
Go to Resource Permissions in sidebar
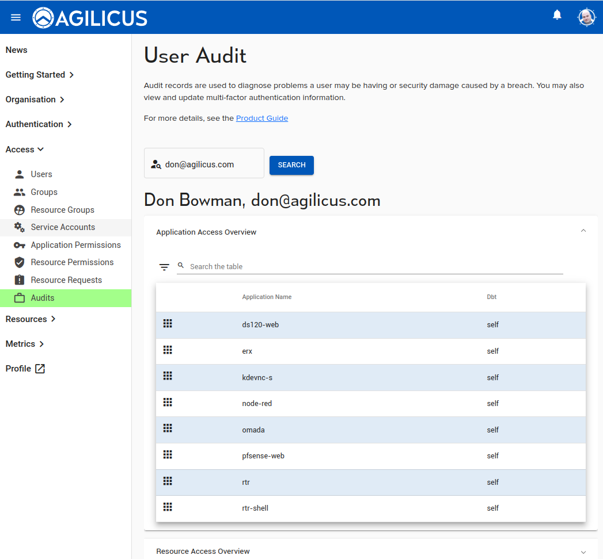tap(72, 262)
